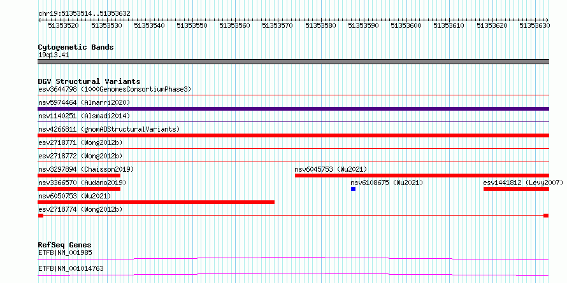Click the DGV Structural Variants track title
The width and height of the screenshot is (567, 283).
tap(89, 81)
